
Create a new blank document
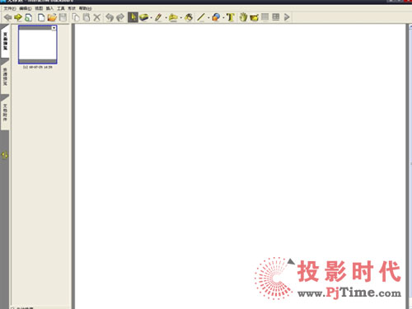41,17
